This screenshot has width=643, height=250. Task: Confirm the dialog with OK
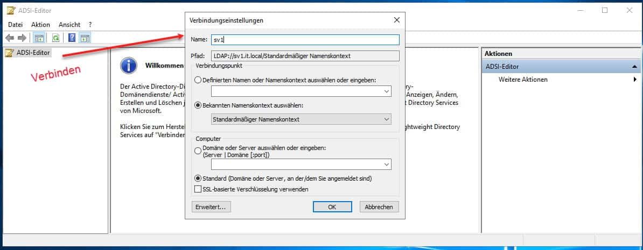pos(332,207)
